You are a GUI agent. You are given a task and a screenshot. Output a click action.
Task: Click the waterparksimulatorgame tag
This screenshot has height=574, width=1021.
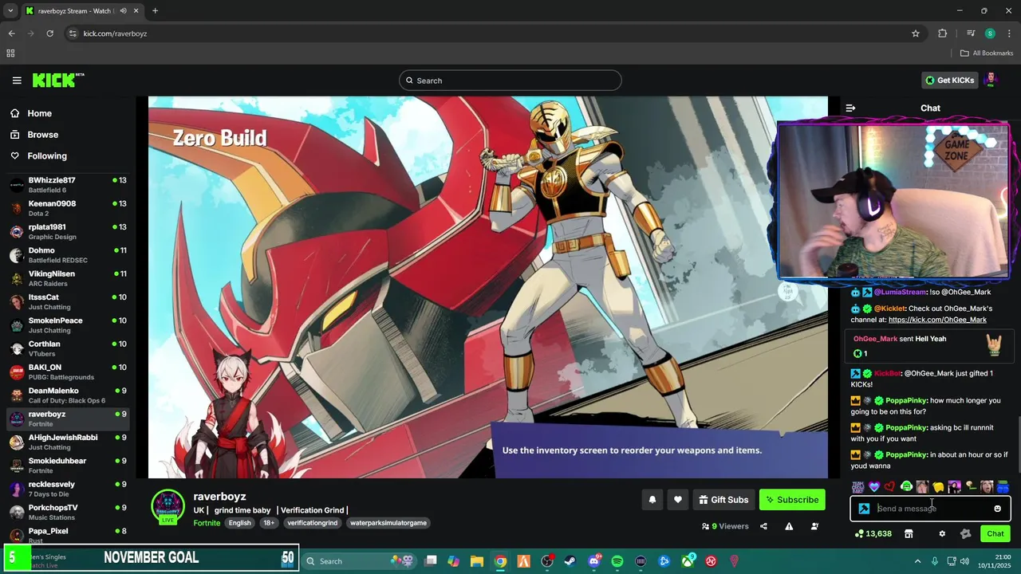click(x=388, y=523)
